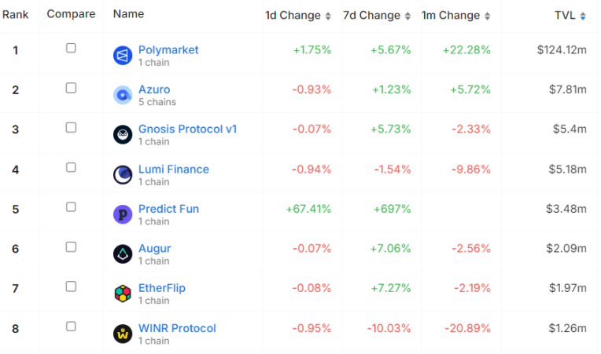Tick the compare checkbox for Predict Fun
This screenshot has width=601, height=354.
point(71,207)
